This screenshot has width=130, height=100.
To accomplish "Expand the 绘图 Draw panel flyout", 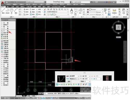I will 12,17.
